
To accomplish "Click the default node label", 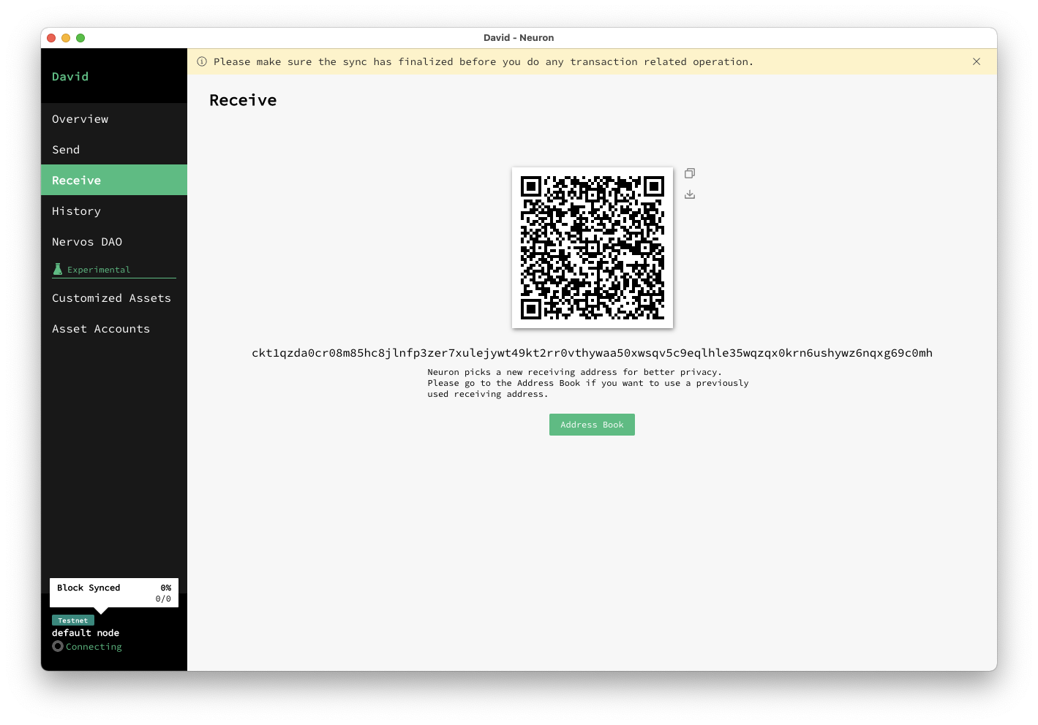I will click(x=86, y=633).
